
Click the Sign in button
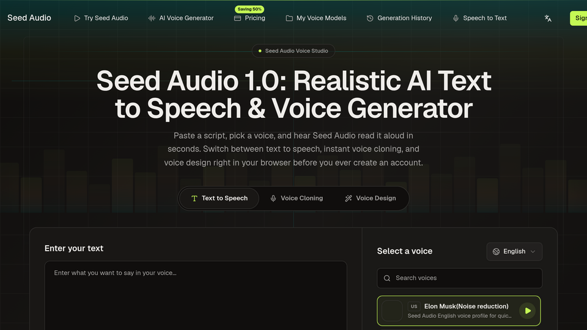tap(578, 18)
